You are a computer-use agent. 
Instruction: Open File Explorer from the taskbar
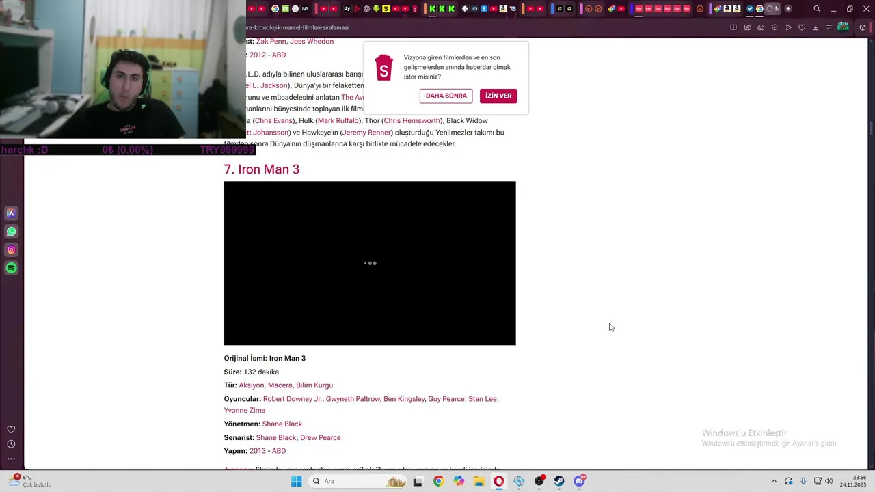[x=479, y=481]
